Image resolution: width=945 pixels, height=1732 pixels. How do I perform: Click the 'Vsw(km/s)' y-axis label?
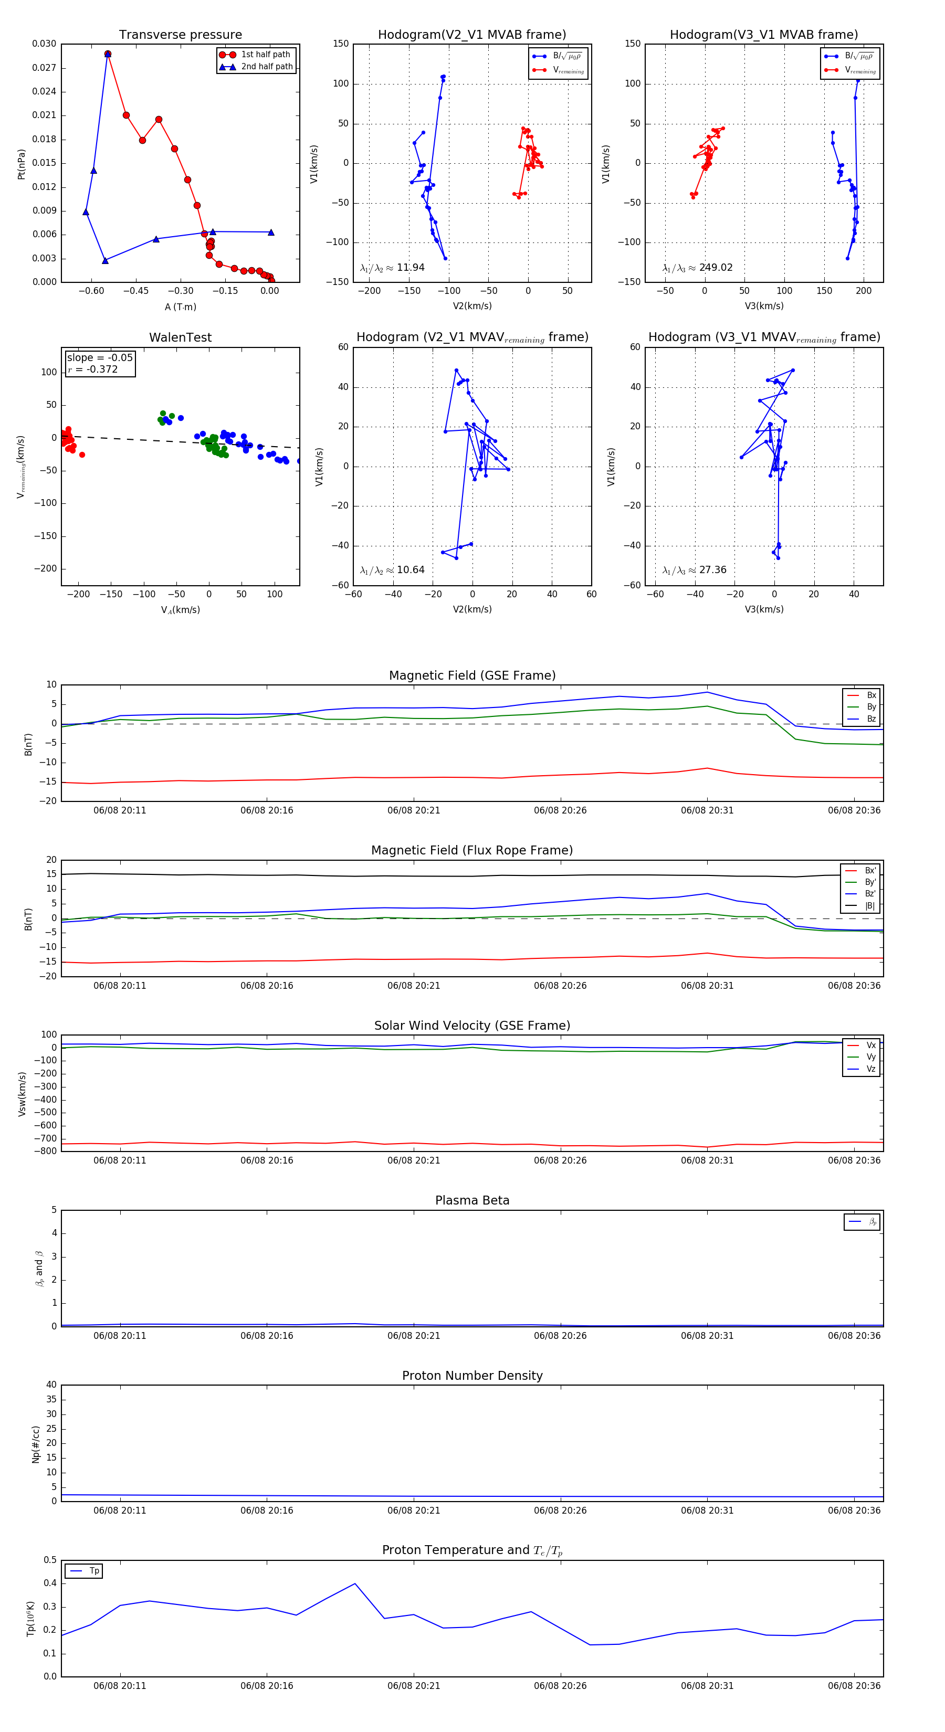21,1094
